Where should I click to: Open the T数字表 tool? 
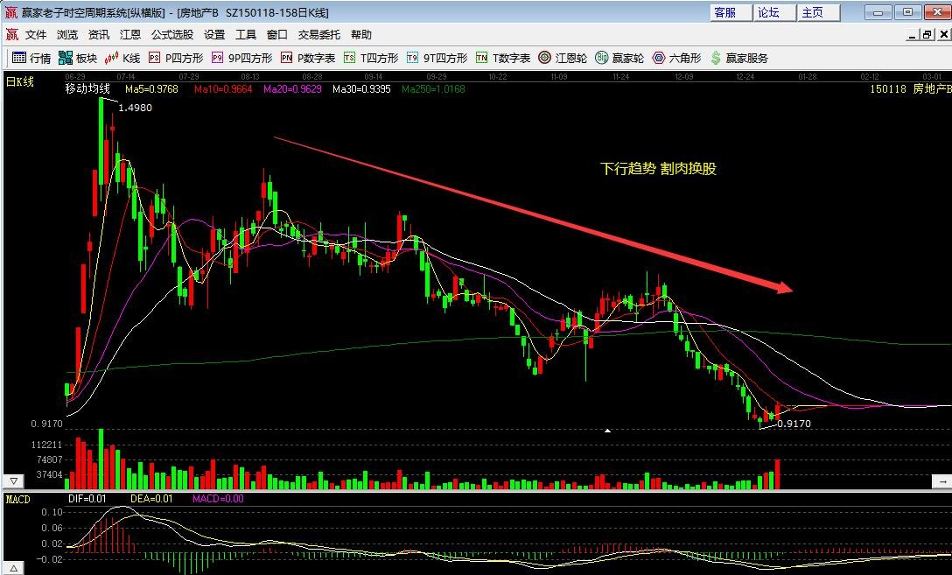point(503,59)
